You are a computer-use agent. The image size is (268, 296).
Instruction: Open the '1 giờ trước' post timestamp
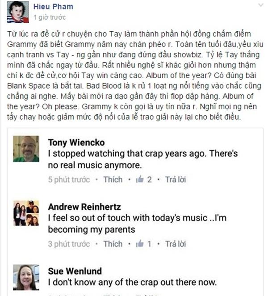click(49, 17)
